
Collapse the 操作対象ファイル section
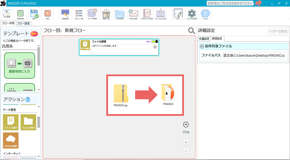click(x=202, y=46)
